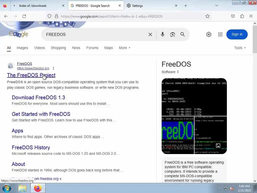Search by image with camera icon
Image resolution: width=257 pixels, height=193 pixels.
click(173, 34)
